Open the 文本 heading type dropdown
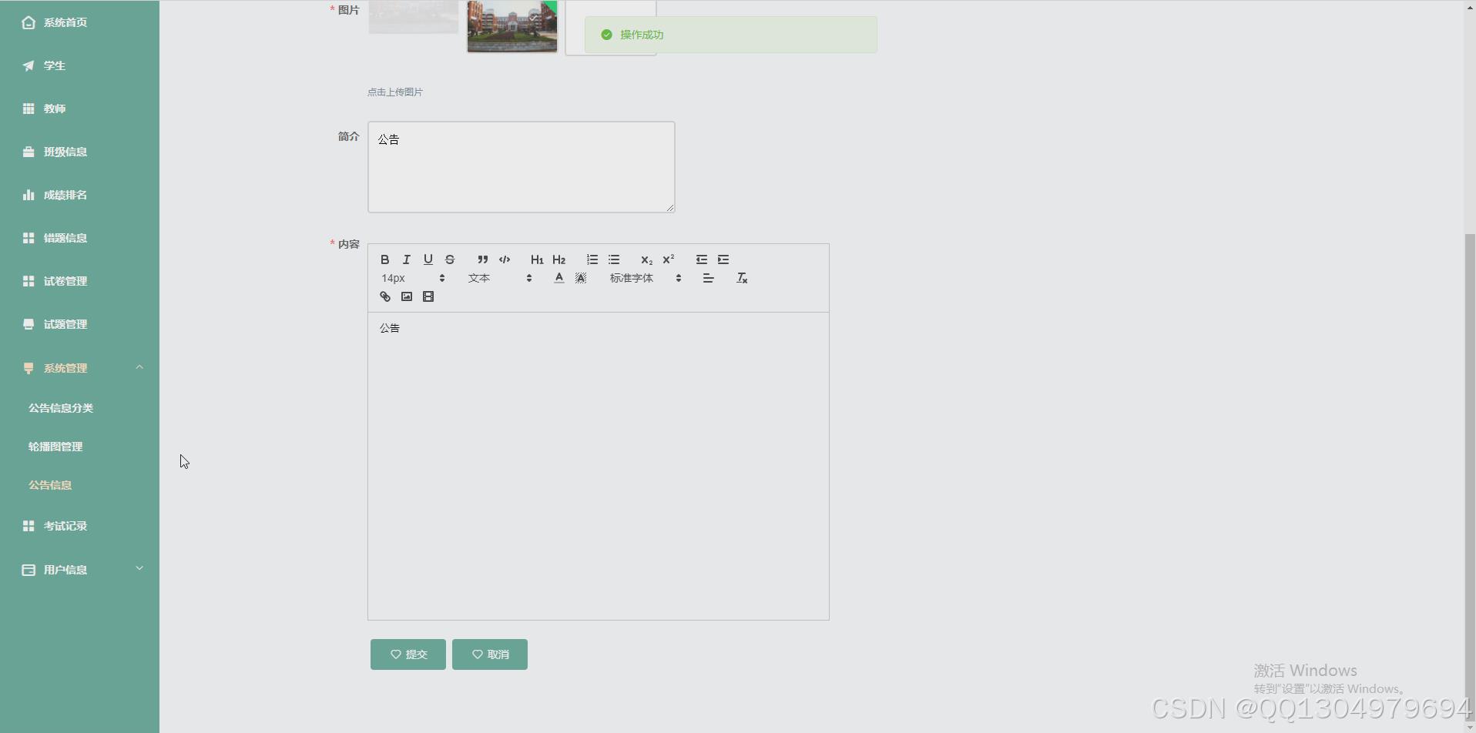Viewport: 1476px width, 733px height. [x=500, y=278]
